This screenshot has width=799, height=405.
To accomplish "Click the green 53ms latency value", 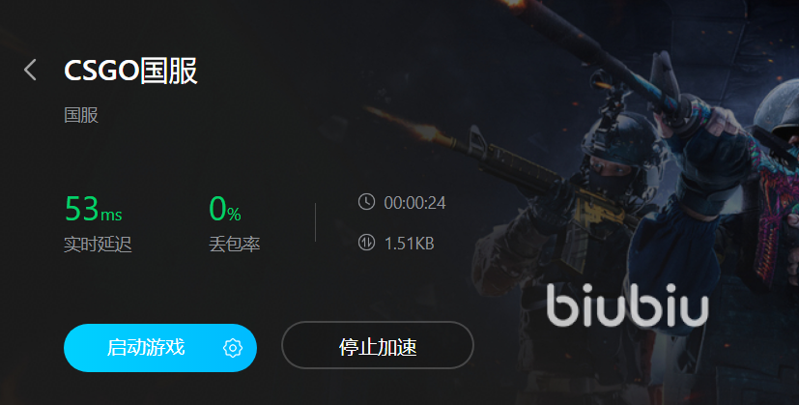I will coord(94,209).
